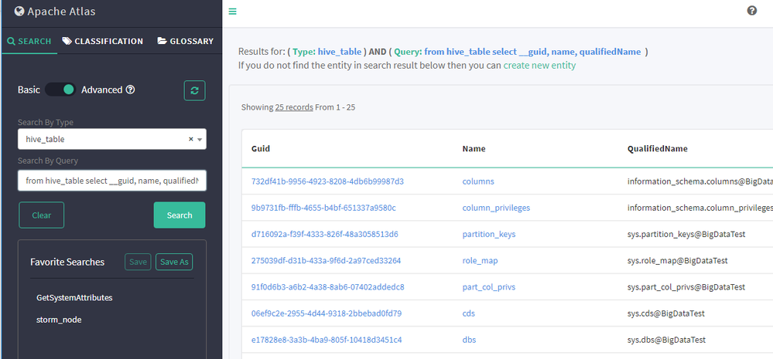Open help via question mark icon top right

pos(752,10)
